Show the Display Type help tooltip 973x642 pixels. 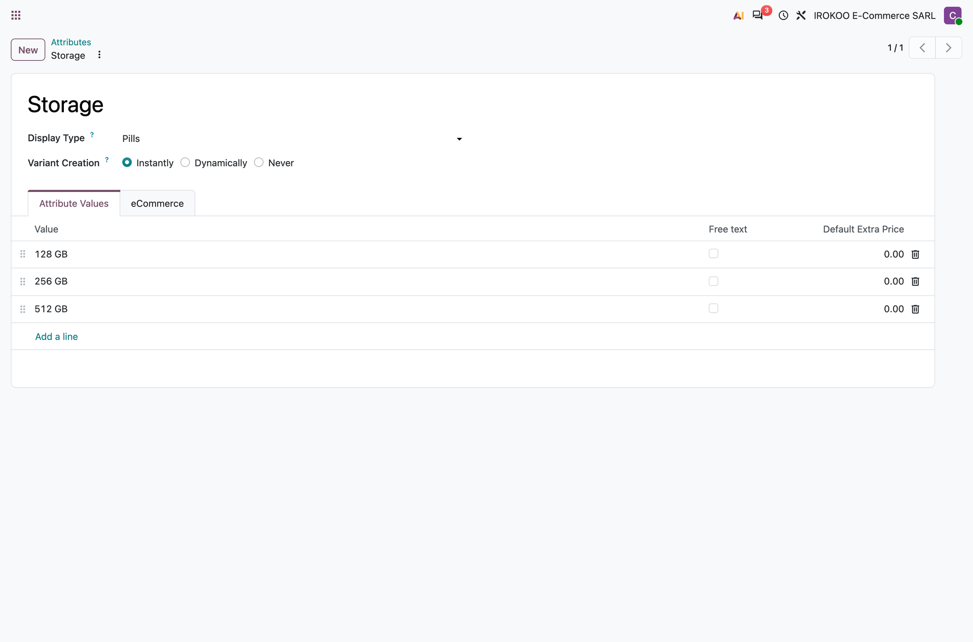pyautogui.click(x=92, y=134)
